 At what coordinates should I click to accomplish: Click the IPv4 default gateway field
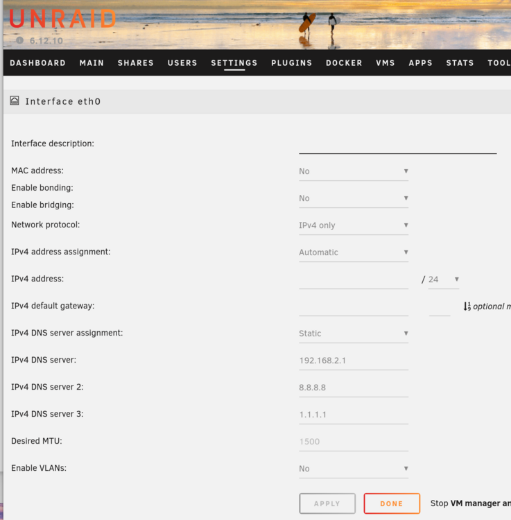[354, 306]
